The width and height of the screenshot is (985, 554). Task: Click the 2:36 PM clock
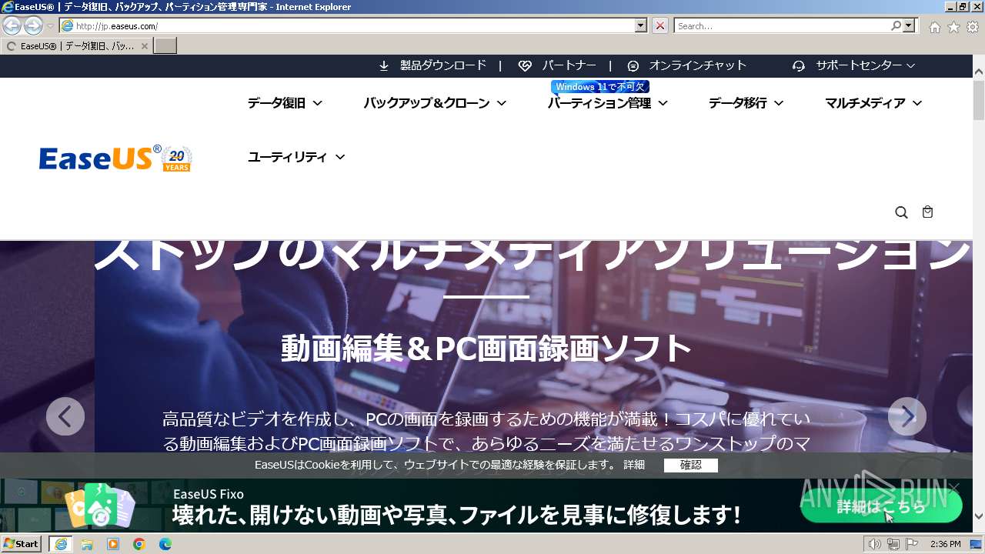(945, 544)
